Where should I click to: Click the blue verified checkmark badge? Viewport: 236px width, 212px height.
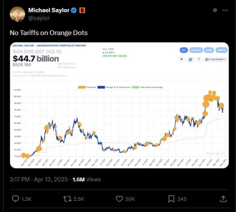(x=74, y=10)
